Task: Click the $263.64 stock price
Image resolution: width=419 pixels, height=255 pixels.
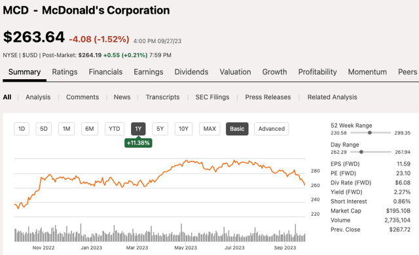Action: click(33, 37)
